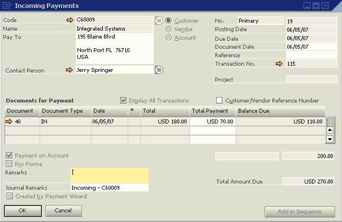The width and height of the screenshot is (342, 222).
Task: Open the list icon next to Jerry Springer
Action: tap(159, 70)
